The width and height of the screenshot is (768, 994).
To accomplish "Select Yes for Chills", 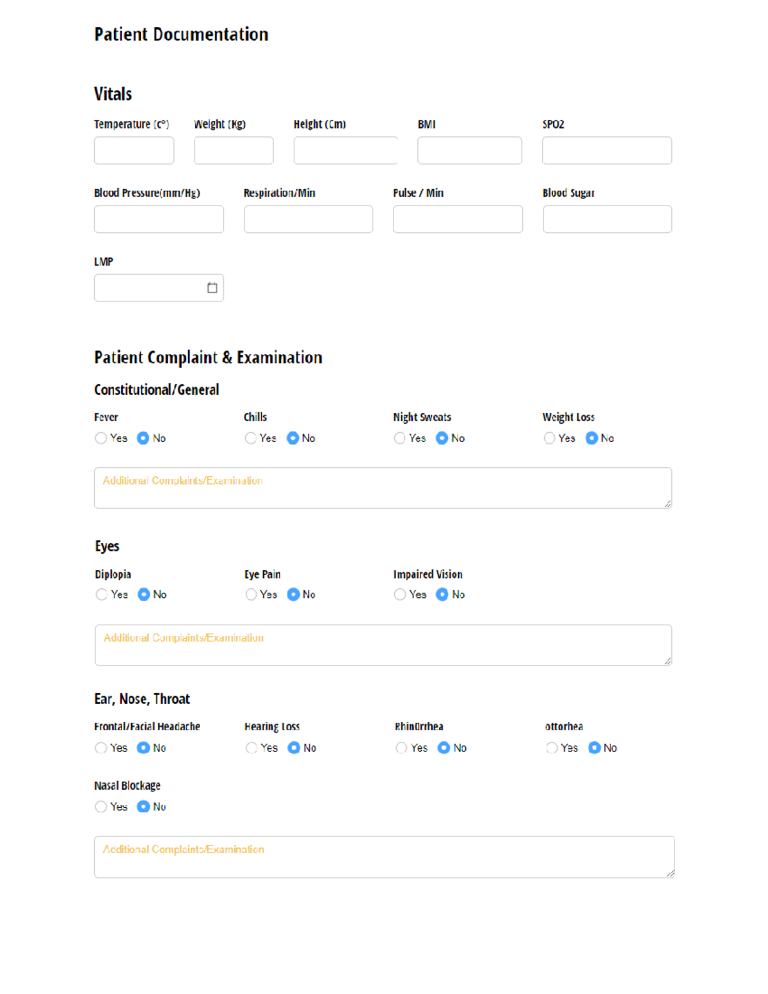I will pos(250,438).
